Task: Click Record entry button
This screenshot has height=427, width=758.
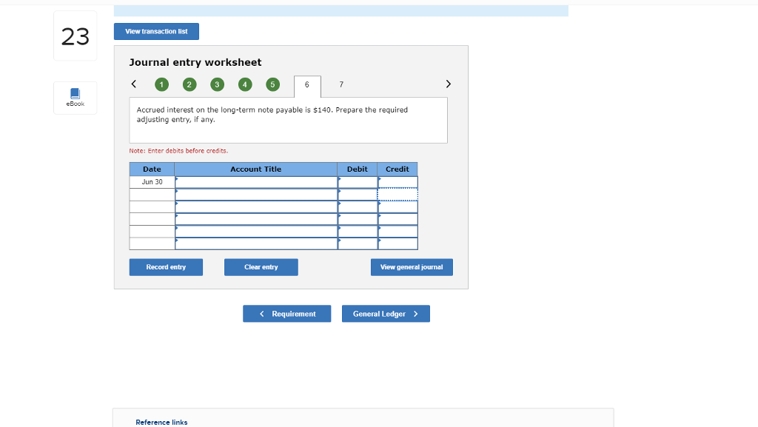Action: [166, 267]
